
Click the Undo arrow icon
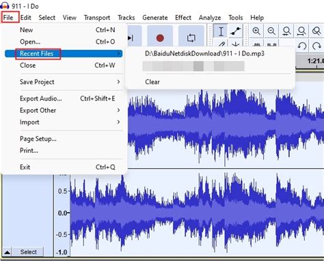click(x=302, y=46)
